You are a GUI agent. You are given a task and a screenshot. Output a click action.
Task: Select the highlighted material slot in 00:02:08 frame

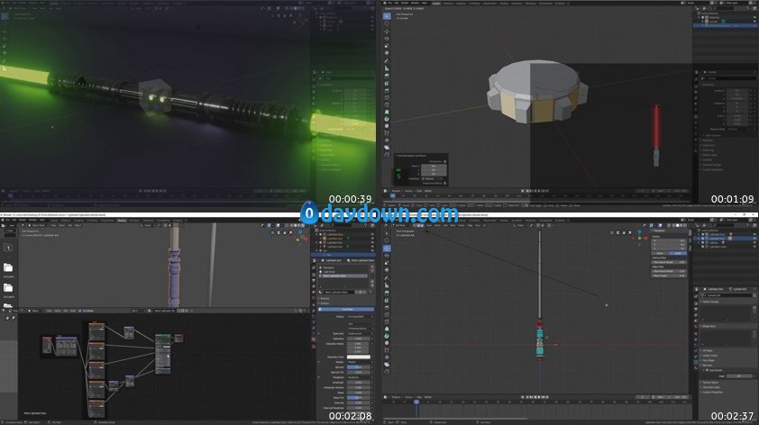click(343, 276)
